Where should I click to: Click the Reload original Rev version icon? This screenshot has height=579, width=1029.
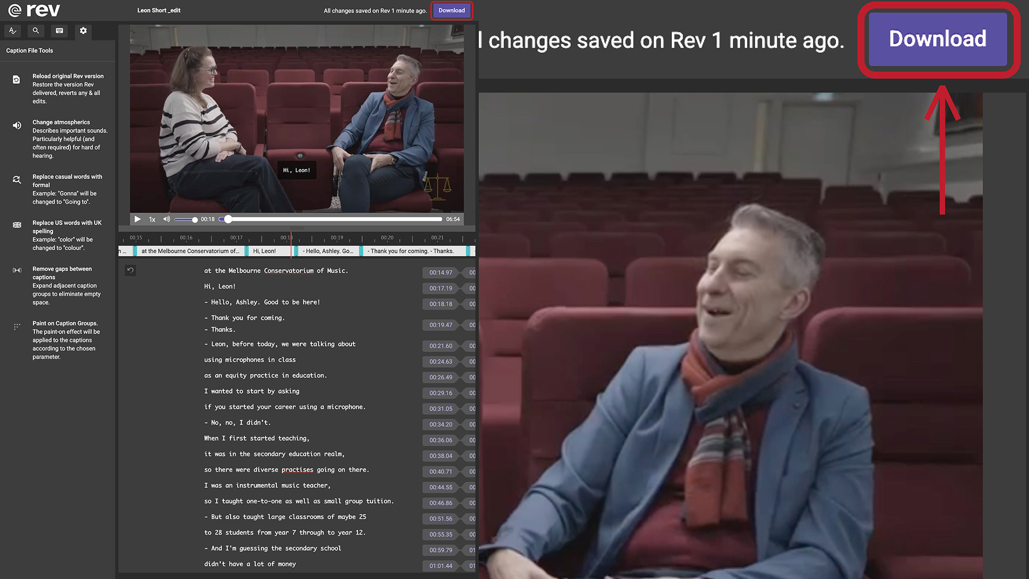(16, 80)
